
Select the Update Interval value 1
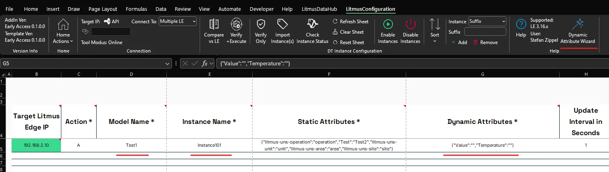coord(585,145)
